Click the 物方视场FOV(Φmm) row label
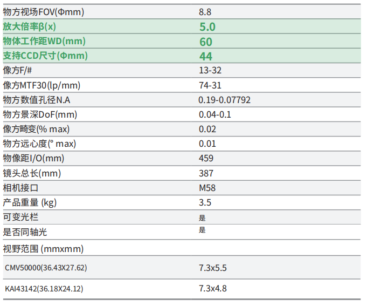Image resolution: width=367 pixels, height=306 pixels. click(44, 12)
